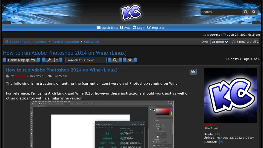Screen dimensions: 263x148
Task: Open the AcidTech style dropdown
Action: [x=219, y=42]
